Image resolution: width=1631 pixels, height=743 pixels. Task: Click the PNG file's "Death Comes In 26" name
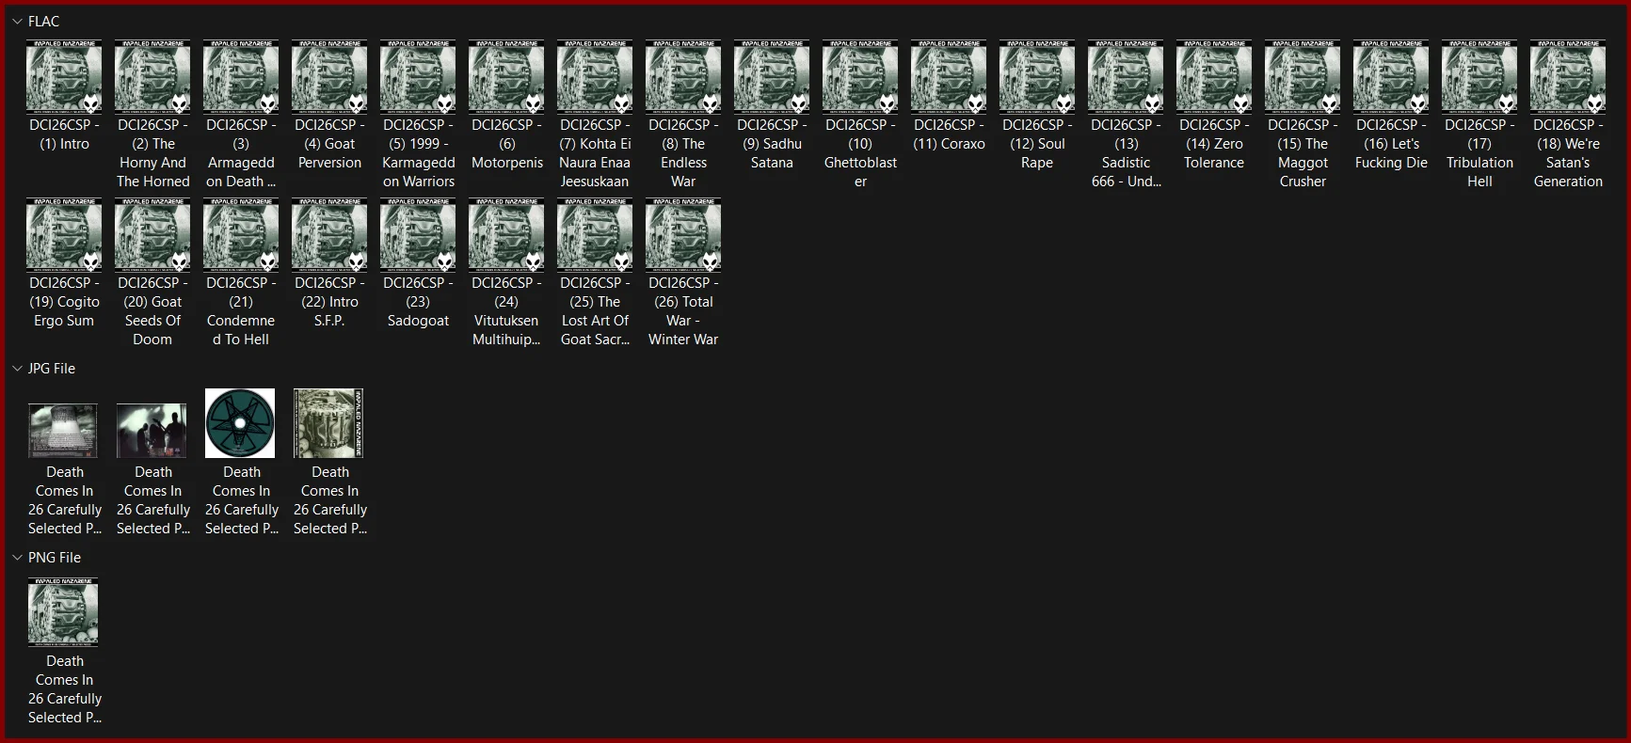point(65,689)
